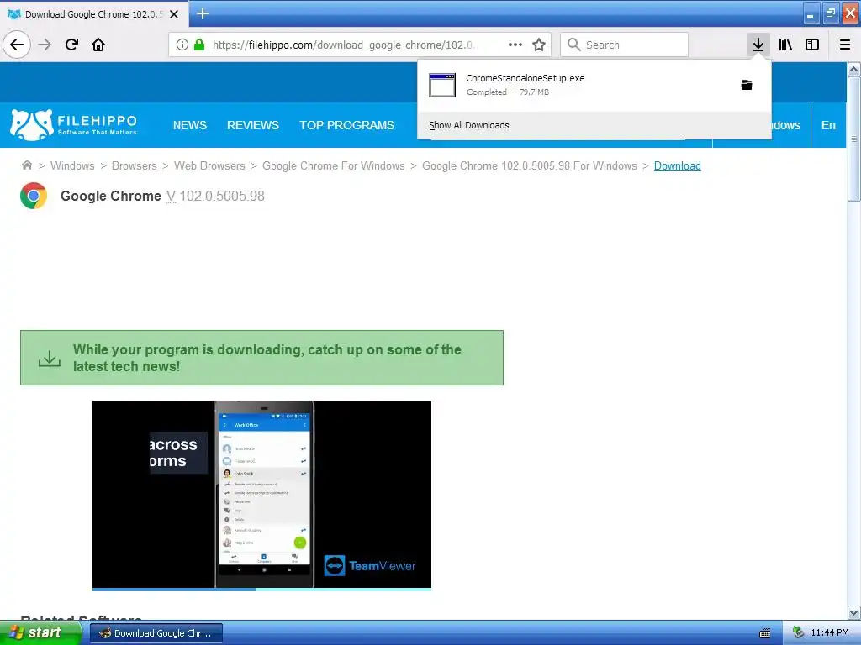The image size is (861, 645).
Task: Open the Browsers breadcrumb link
Action: click(134, 165)
